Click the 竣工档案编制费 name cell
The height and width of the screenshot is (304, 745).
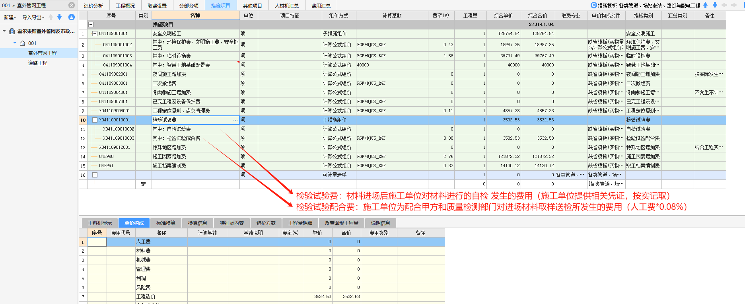point(195,166)
